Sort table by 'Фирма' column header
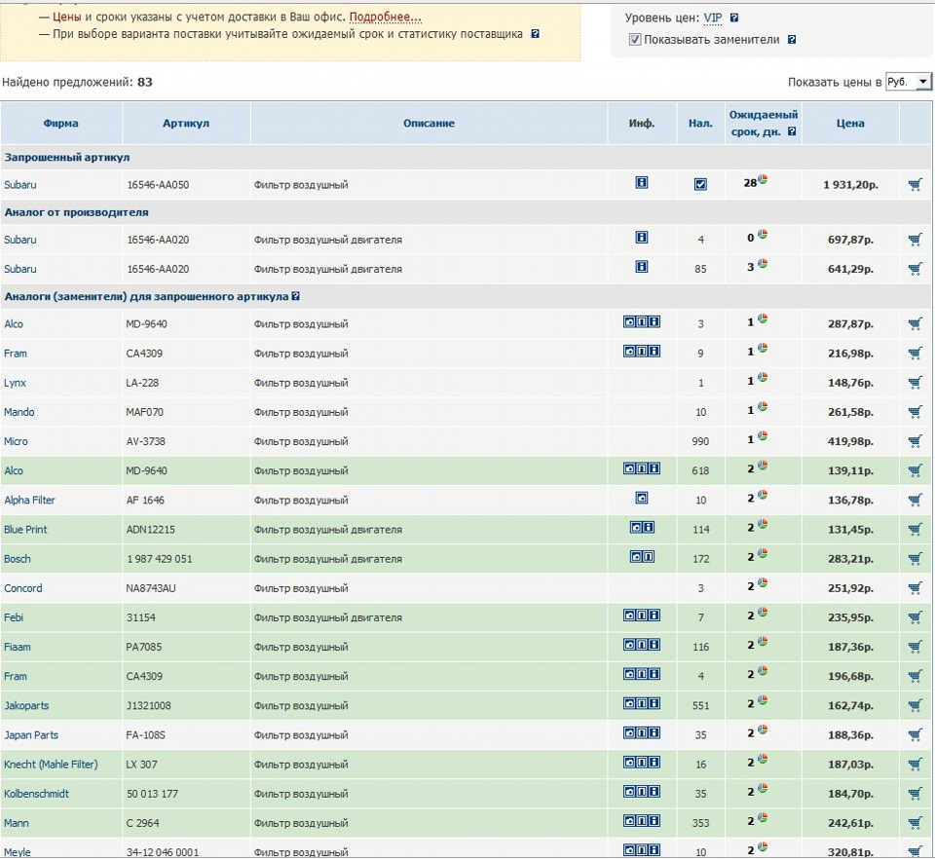Viewport: 935px width, 859px height. point(60,124)
